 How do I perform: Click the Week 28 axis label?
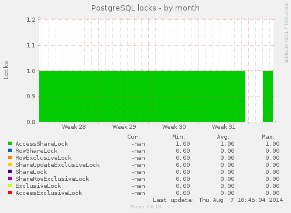pos(74,127)
